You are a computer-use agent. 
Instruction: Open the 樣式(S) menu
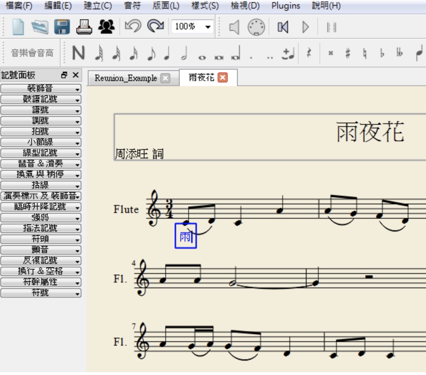click(205, 6)
